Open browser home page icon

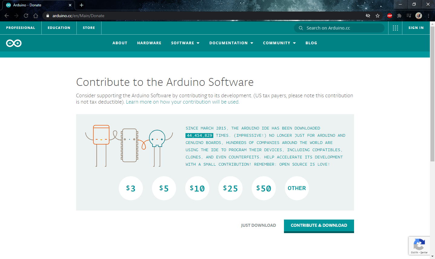point(36,16)
